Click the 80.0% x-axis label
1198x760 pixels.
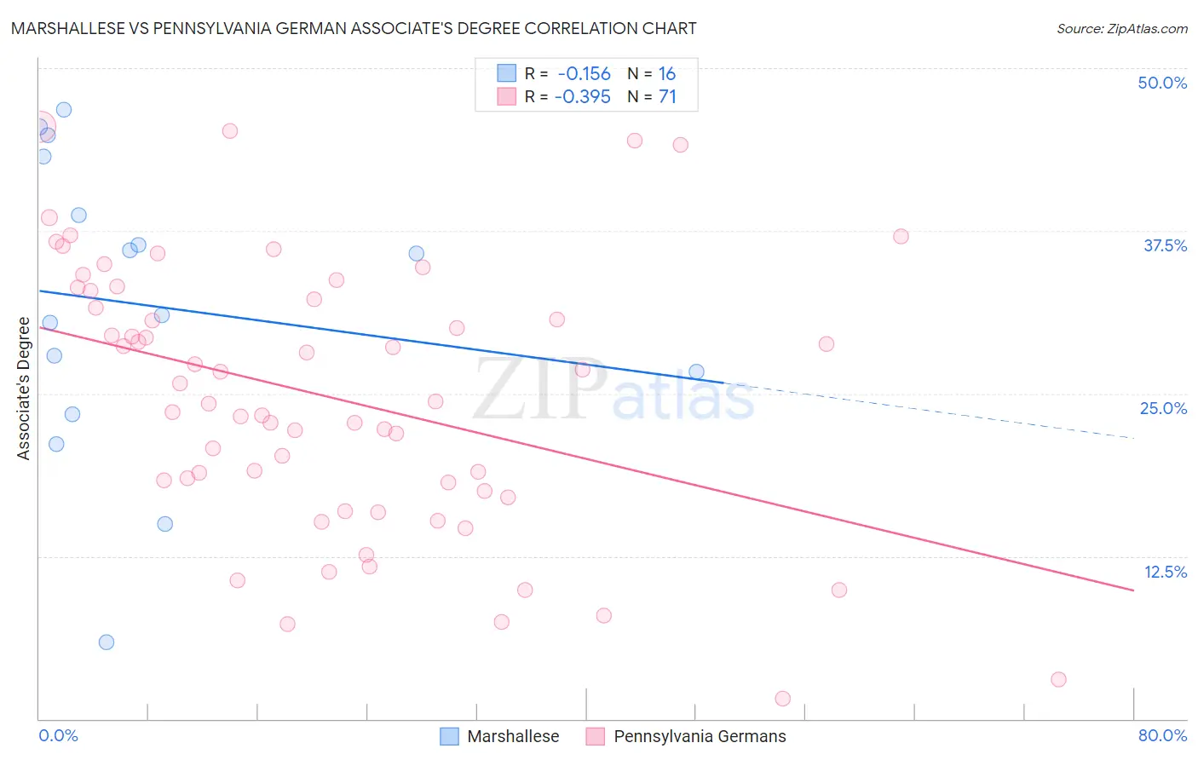point(1162,735)
